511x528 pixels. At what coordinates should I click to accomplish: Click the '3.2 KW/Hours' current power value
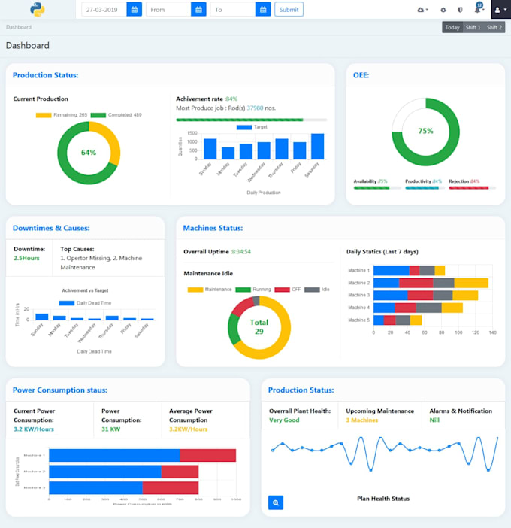click(x=34, y=429)
